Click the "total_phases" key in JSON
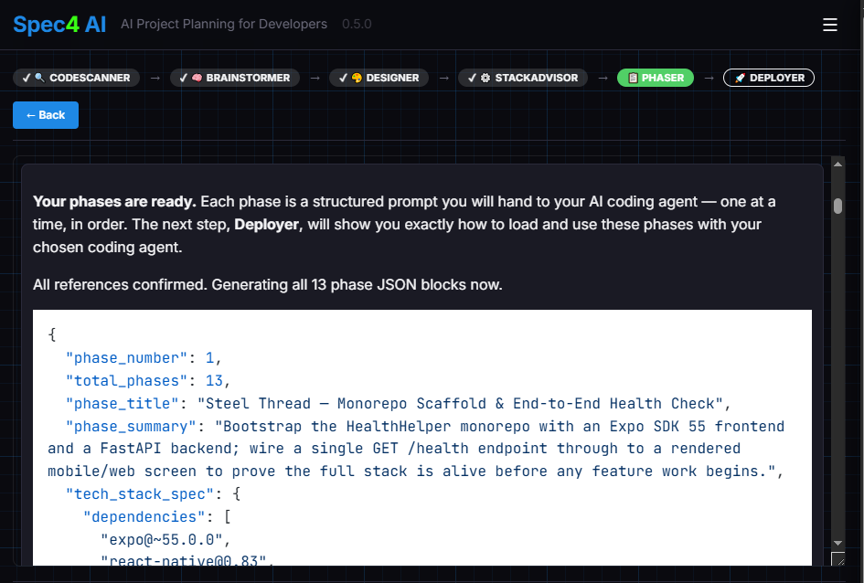 pyautogui.click(x=126, y=381)
